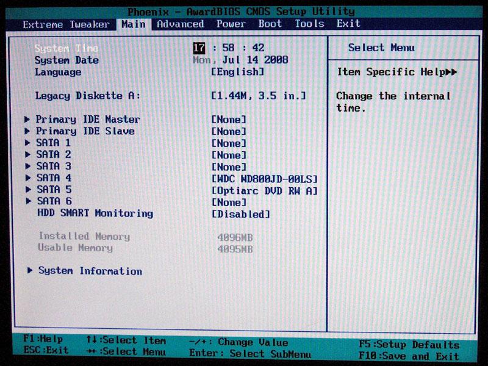Screen dimensions: 488x366
Task: Select the Primary IDE Slave label
Action: point(85,131)
